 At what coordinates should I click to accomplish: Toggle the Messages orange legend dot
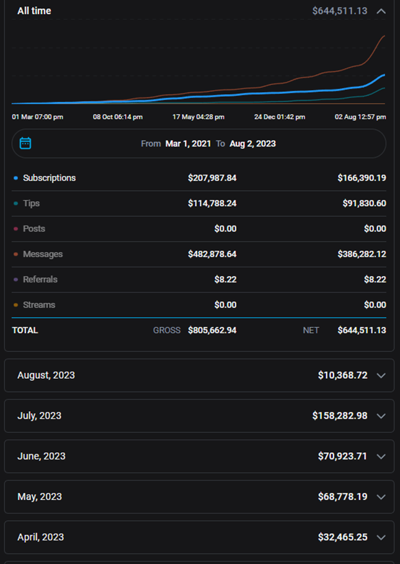tap(16, 255)
